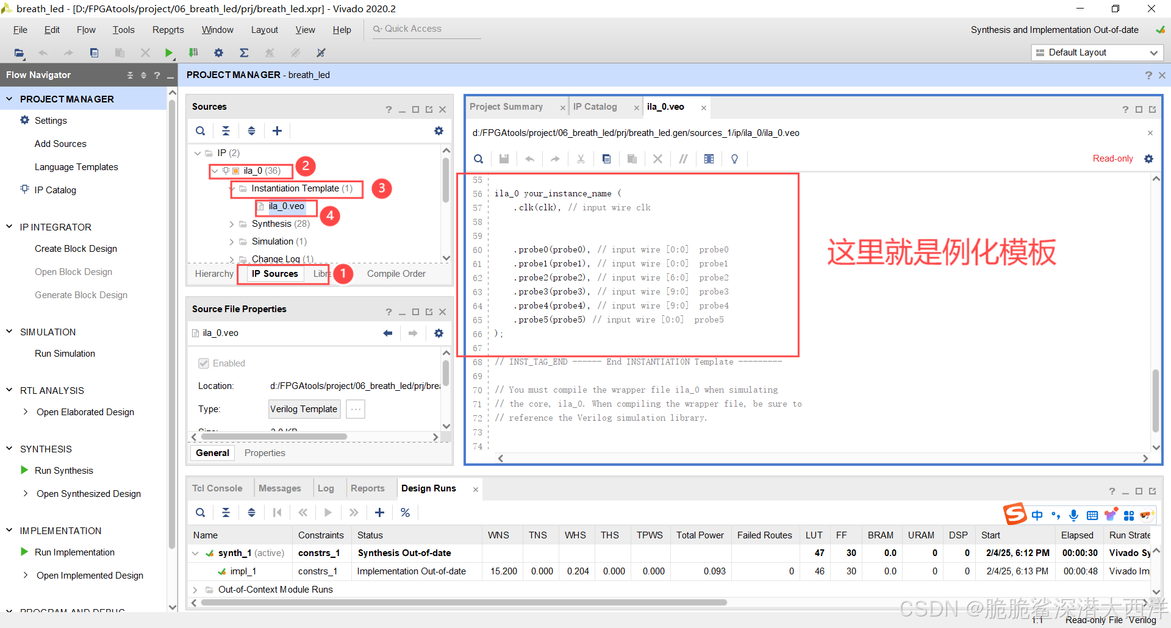The image size is (1171, 628).
Task: Click the Design Runs horizontal scrollbar
Action: pos(464,602)
